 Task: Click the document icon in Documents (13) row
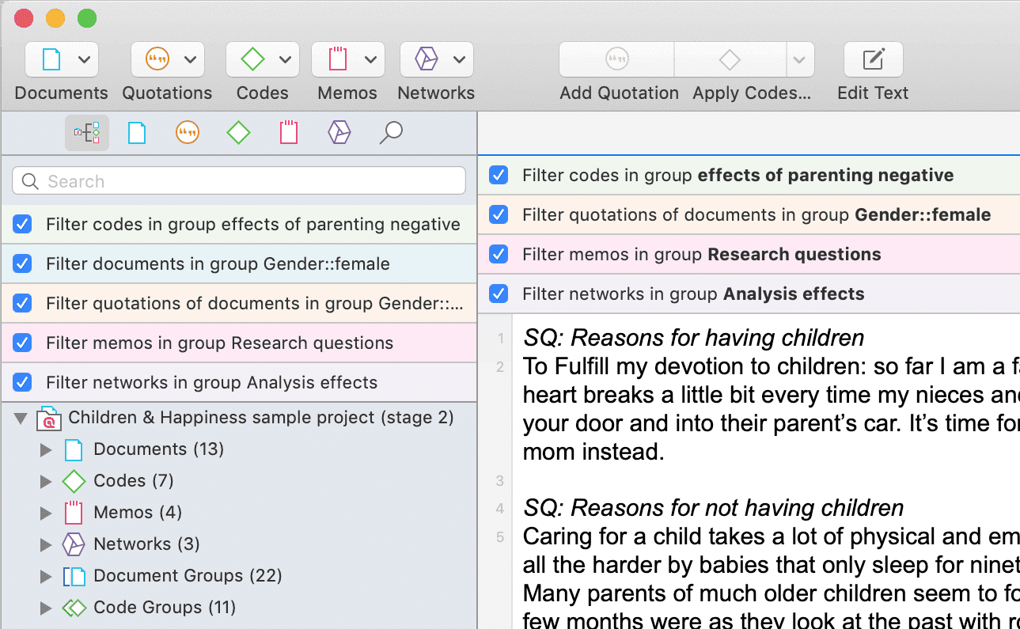coord(74,449)
